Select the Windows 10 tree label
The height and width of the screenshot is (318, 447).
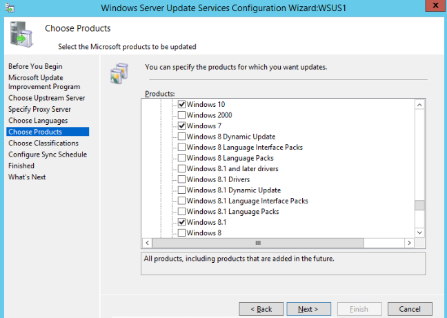point(206,104)
